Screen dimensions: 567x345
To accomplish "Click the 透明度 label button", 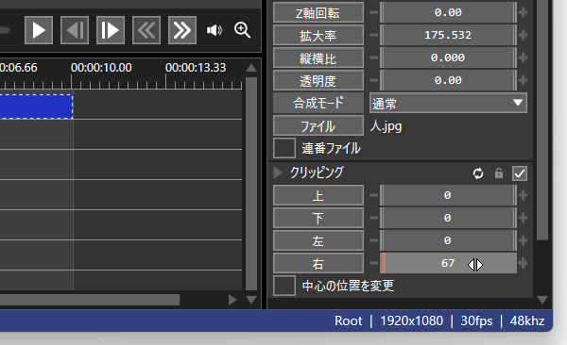I will tap(318, 80).
